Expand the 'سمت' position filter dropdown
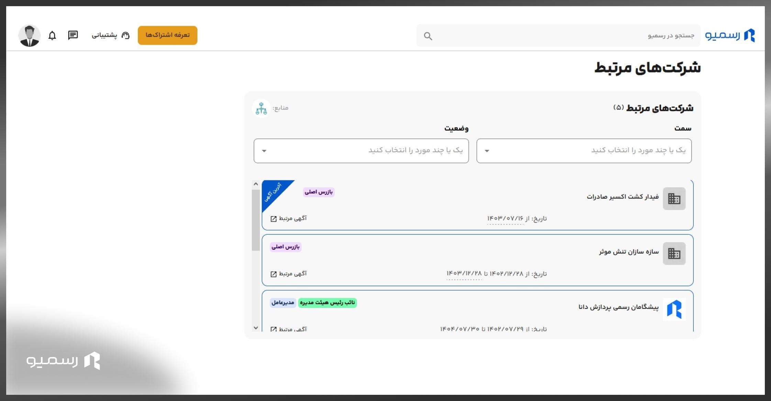The image size is (771, 401). [x=584, y=151]
